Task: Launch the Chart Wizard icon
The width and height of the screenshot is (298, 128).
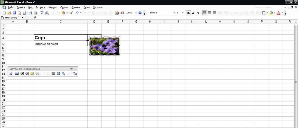Action: click(x=117, y=13)
